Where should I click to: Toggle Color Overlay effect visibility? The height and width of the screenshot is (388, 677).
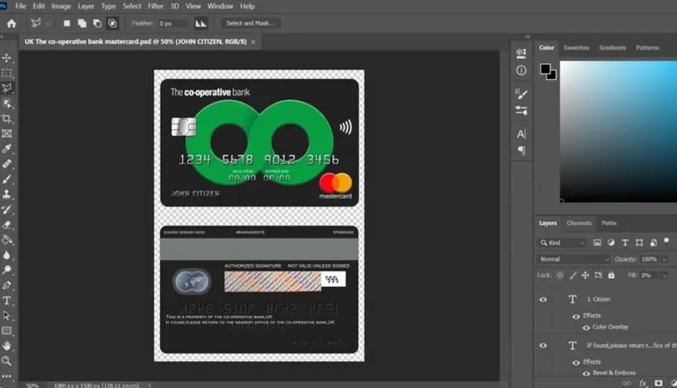coord(586,328)
